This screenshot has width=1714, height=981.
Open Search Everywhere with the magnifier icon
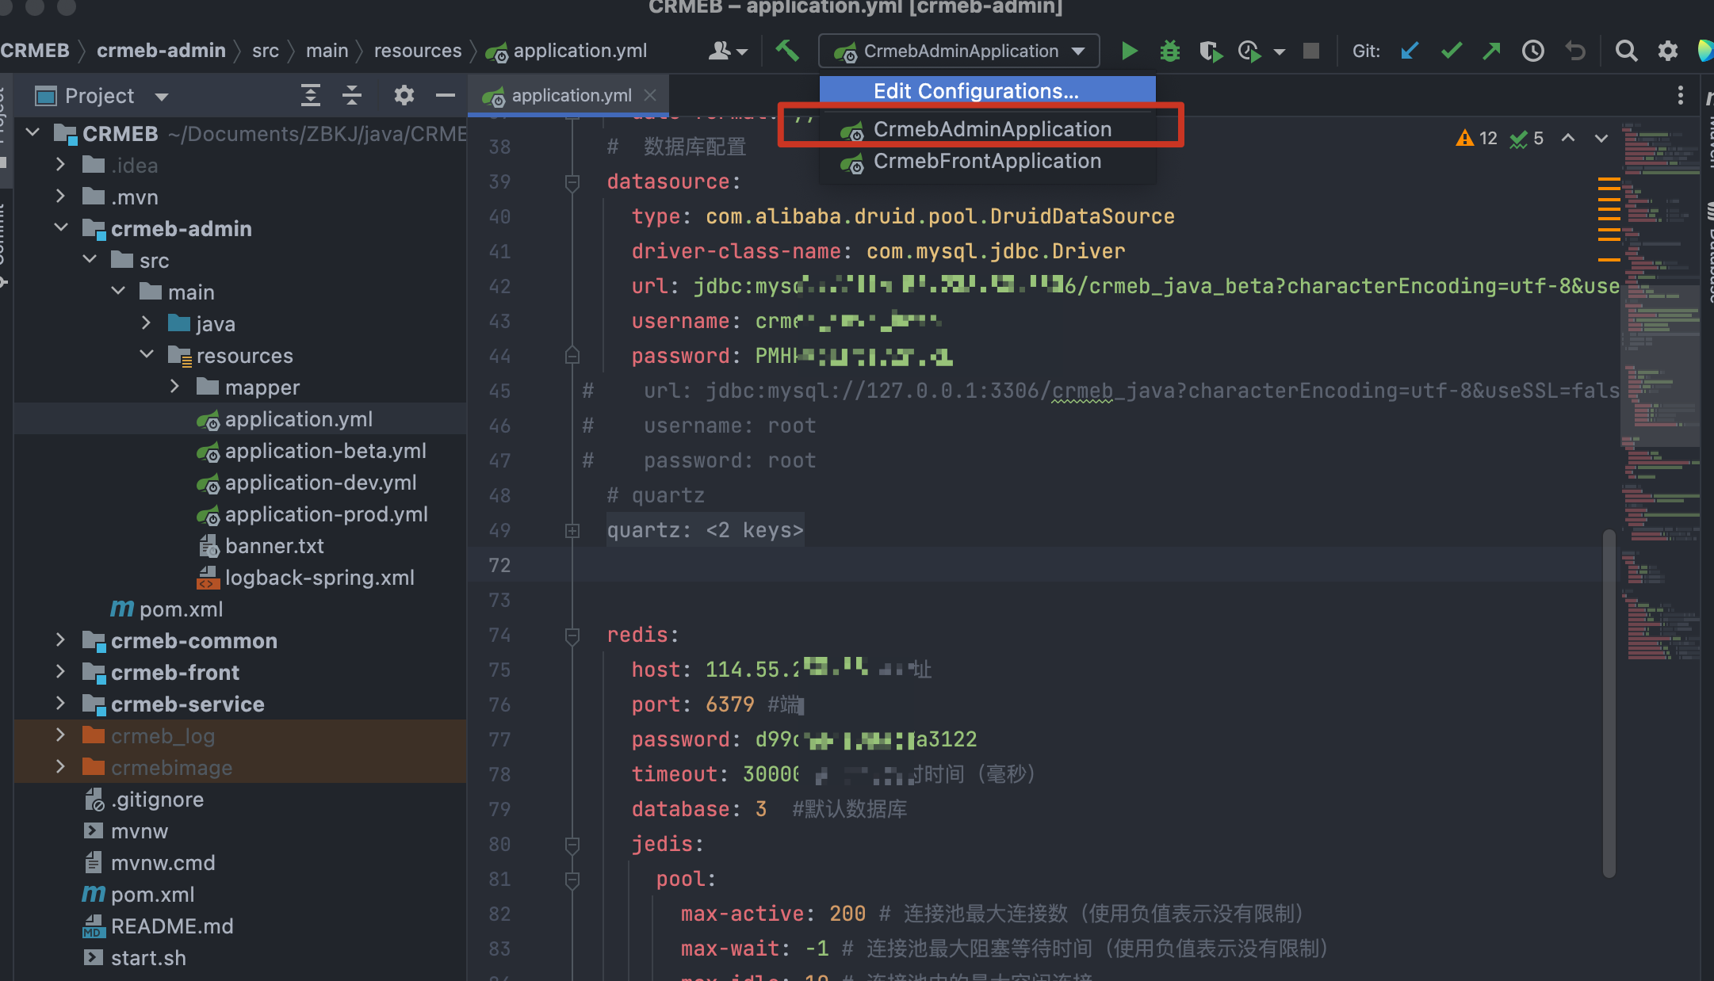pos(1626,50)
